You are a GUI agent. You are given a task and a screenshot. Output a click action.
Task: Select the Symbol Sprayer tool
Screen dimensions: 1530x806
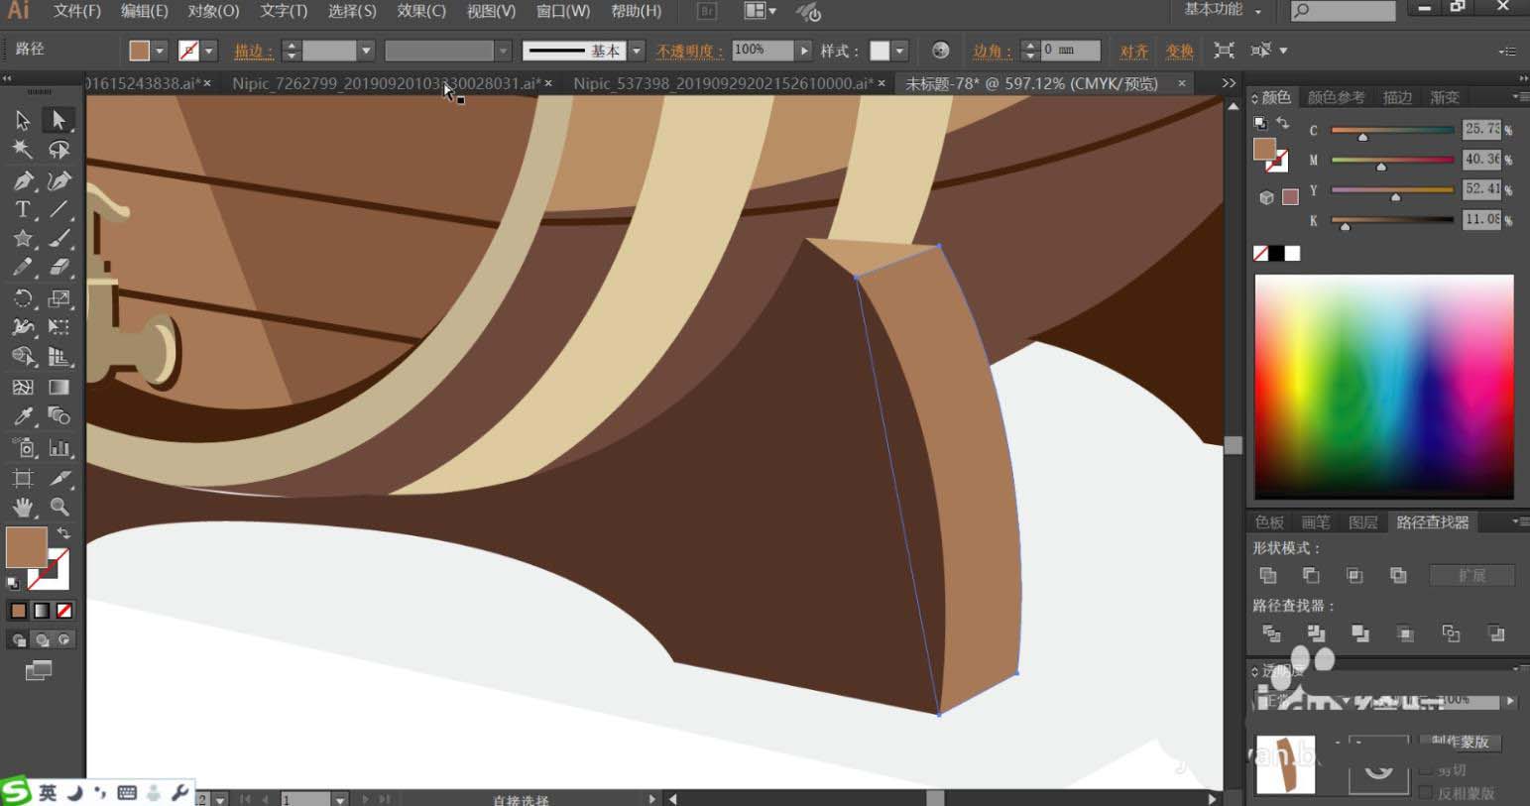23,447
